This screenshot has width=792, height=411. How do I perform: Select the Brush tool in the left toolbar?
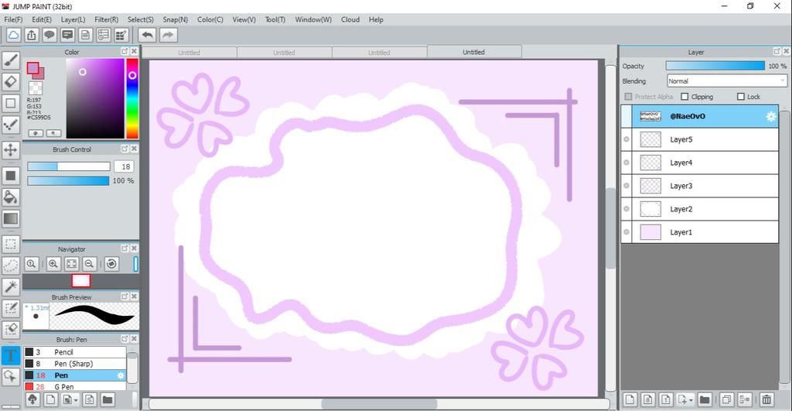11,60
